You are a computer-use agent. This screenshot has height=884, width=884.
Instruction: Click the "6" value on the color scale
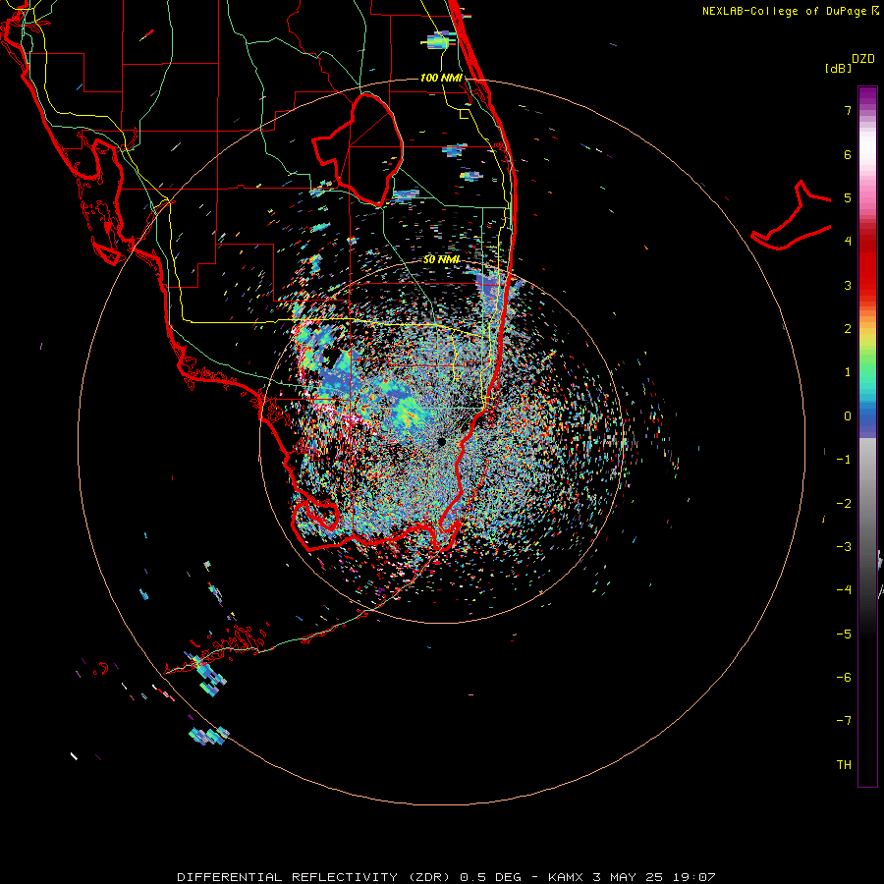click(848, 154)
